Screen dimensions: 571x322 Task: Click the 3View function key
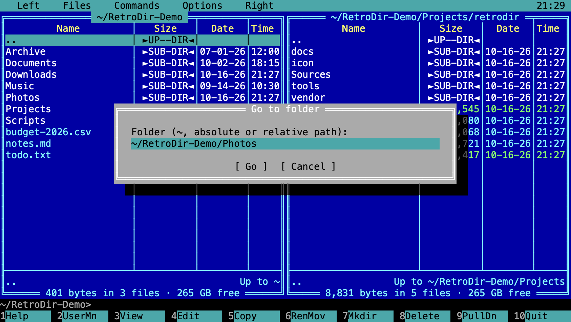click(139, 316)
